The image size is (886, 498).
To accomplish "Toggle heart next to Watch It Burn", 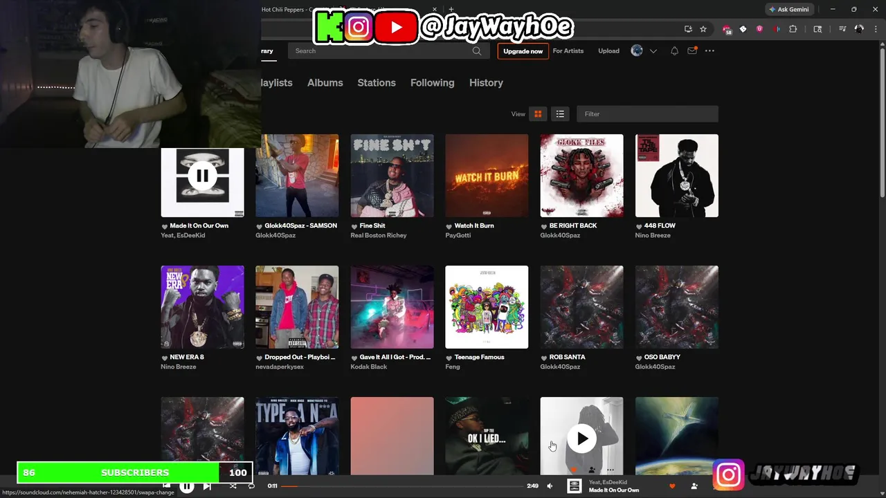I will [x=449, y=226].
